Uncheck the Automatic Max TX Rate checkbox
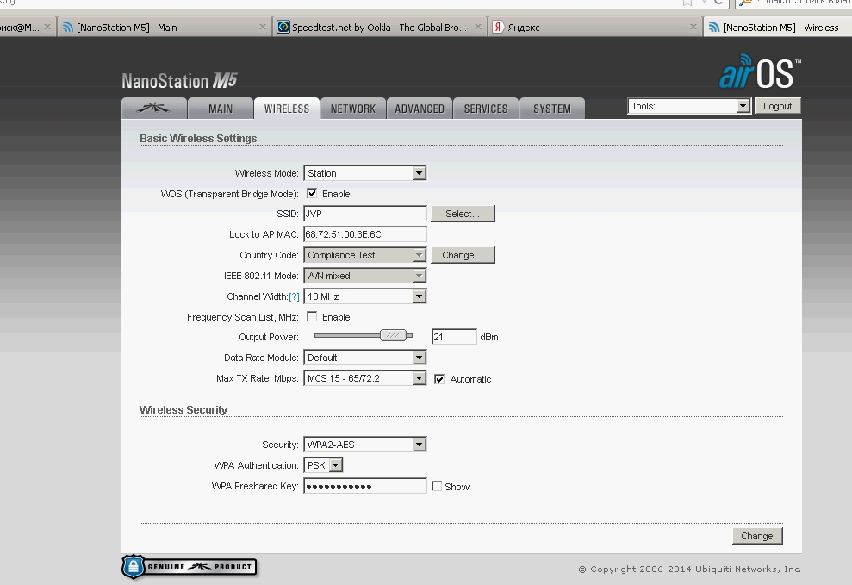 click(x=439, y=379)
